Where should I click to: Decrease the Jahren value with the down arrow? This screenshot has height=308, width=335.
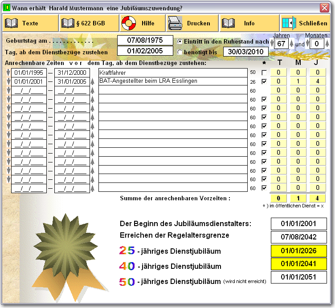(272, 43)
